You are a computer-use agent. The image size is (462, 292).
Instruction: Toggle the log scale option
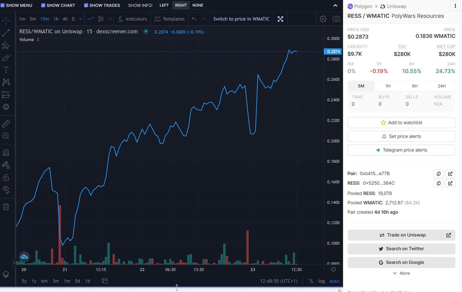point(321,281)
